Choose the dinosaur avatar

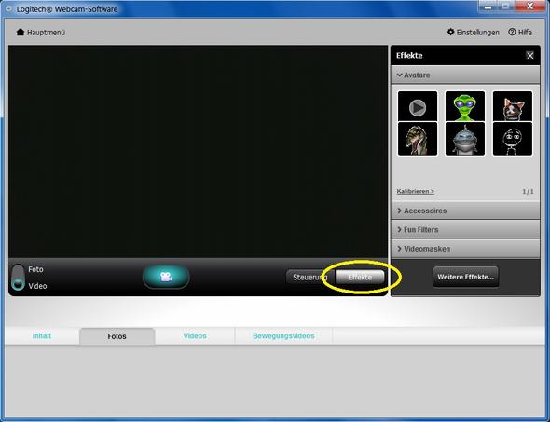(418, 139)
